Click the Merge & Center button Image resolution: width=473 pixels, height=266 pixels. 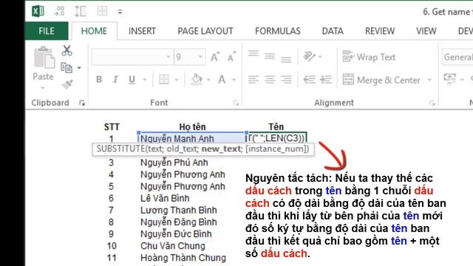tap(381, 80)
